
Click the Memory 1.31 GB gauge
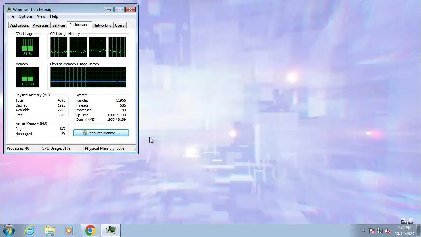point(27,77)
